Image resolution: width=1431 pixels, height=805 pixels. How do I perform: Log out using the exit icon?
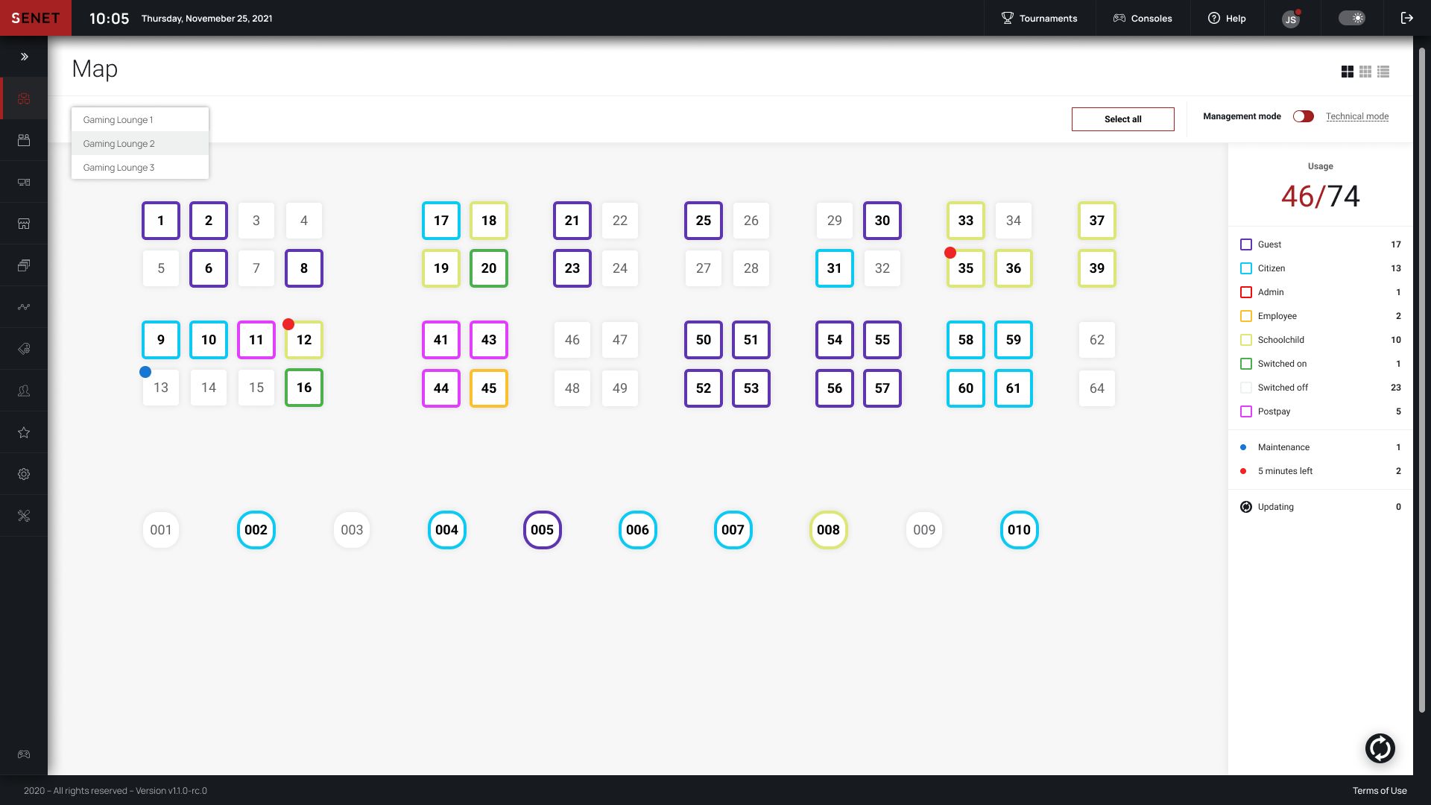pos(1406,18)
